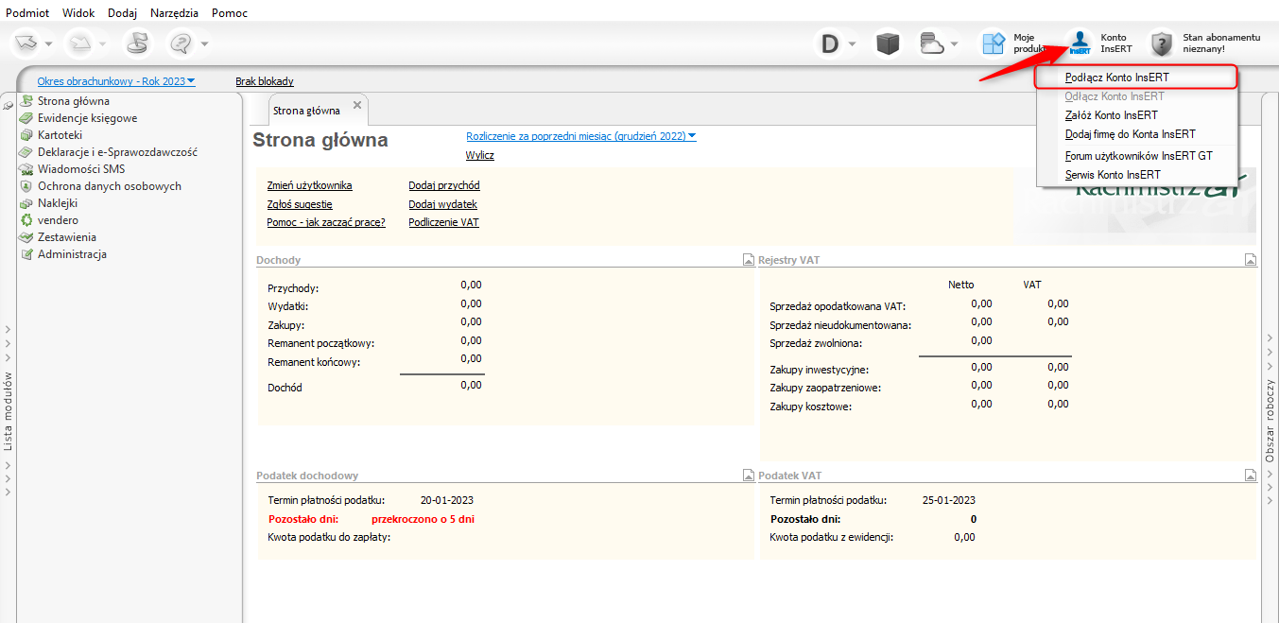Open Wiadomości SMS module
Image resolution: width=1279 pixels, height=623 pixels.
click(x=81, y=169)
